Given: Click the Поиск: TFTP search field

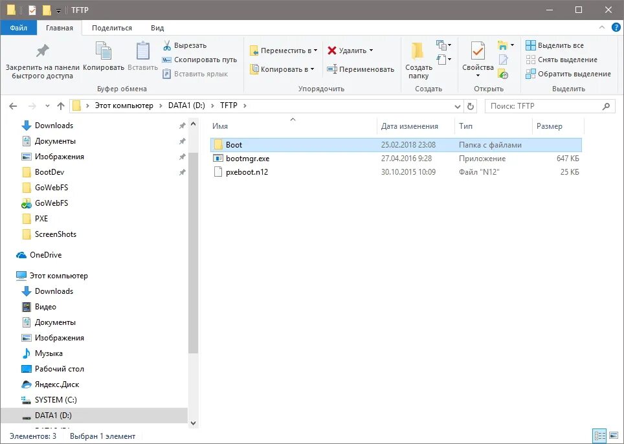Looking at the screenshot, I should [550, 106].
